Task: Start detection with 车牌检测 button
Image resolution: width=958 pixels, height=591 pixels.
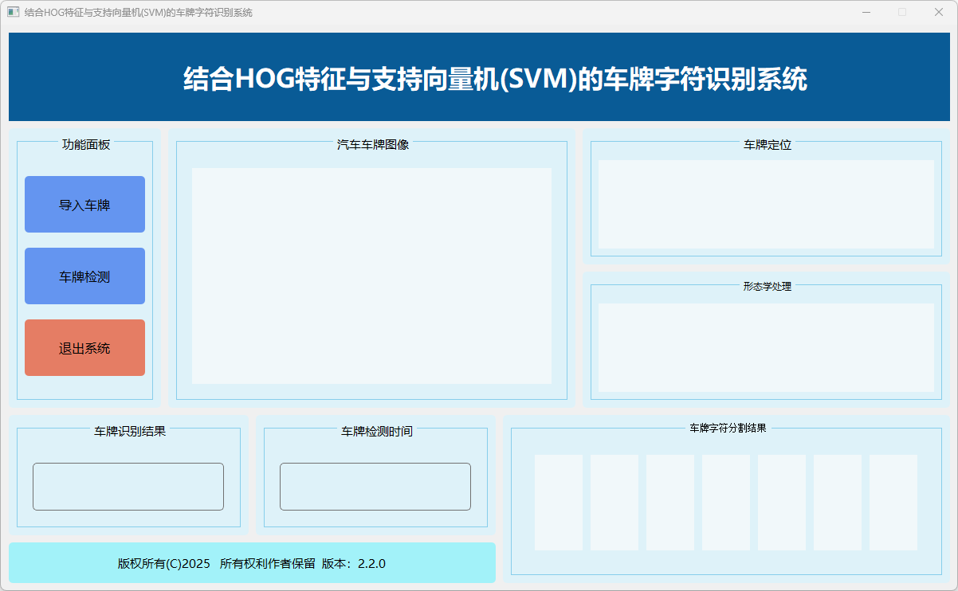Action: point(84,276)
